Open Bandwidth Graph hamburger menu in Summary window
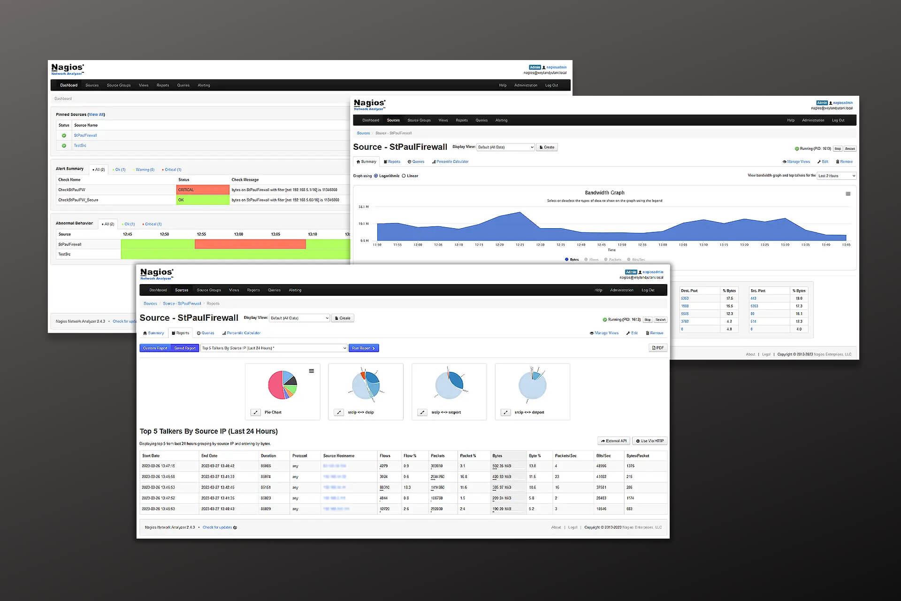This screenshot has width=901, height=601. point(848,193)
